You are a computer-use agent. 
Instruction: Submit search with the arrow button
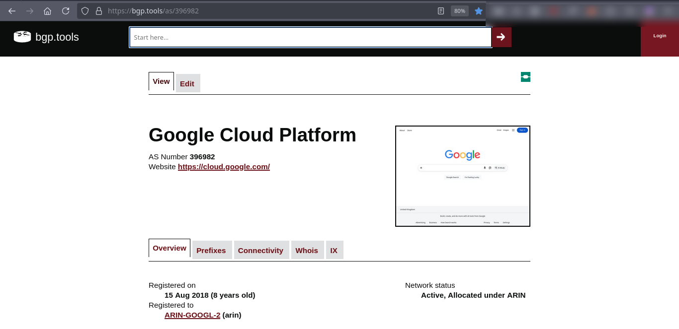(502, 37)
